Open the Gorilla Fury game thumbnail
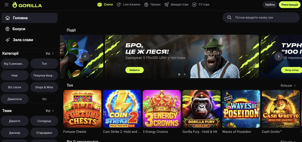The image size is (302, 142). [201, 109]
